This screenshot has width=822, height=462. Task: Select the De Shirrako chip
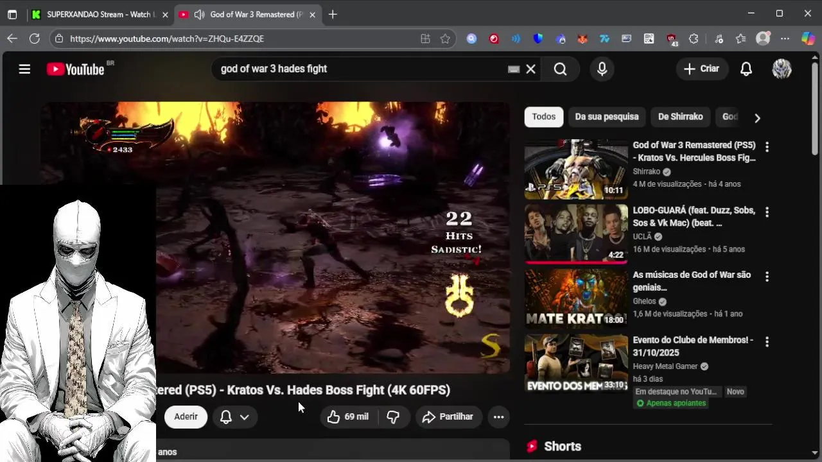point(681,117)
